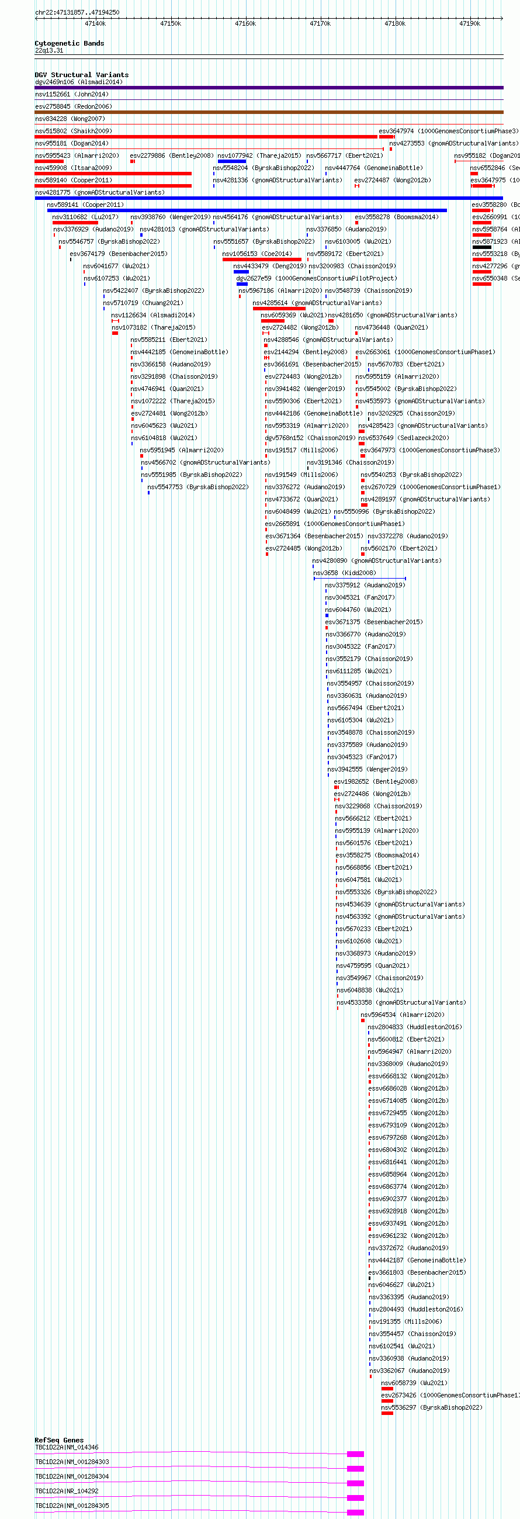The image size is (520, 1519).
Task: Select nsv1152661 (John2014) variant label
Action: [x=72, y=94]
